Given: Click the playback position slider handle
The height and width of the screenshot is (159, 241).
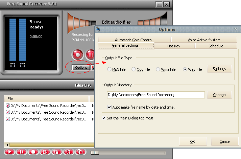Looking at the screenshot, I should [95, 153].
